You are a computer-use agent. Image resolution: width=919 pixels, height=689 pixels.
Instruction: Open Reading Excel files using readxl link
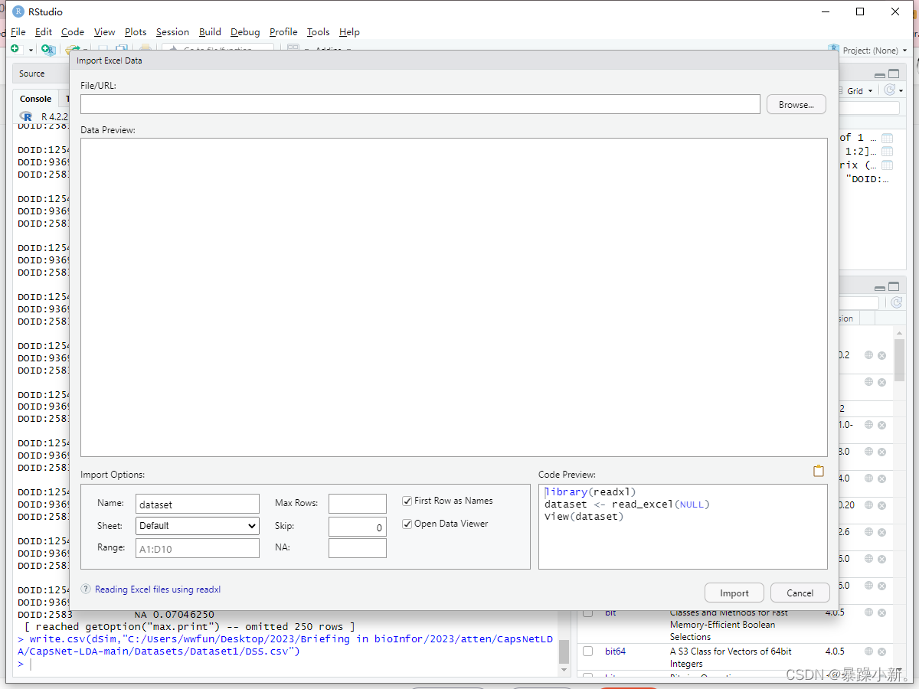point(158,589)
